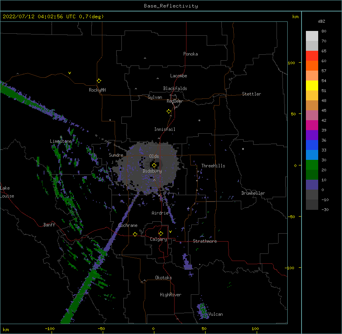
Task: Pick the yellow 54-51 dBZ legend swatch
Action: (x=312, y=85)
